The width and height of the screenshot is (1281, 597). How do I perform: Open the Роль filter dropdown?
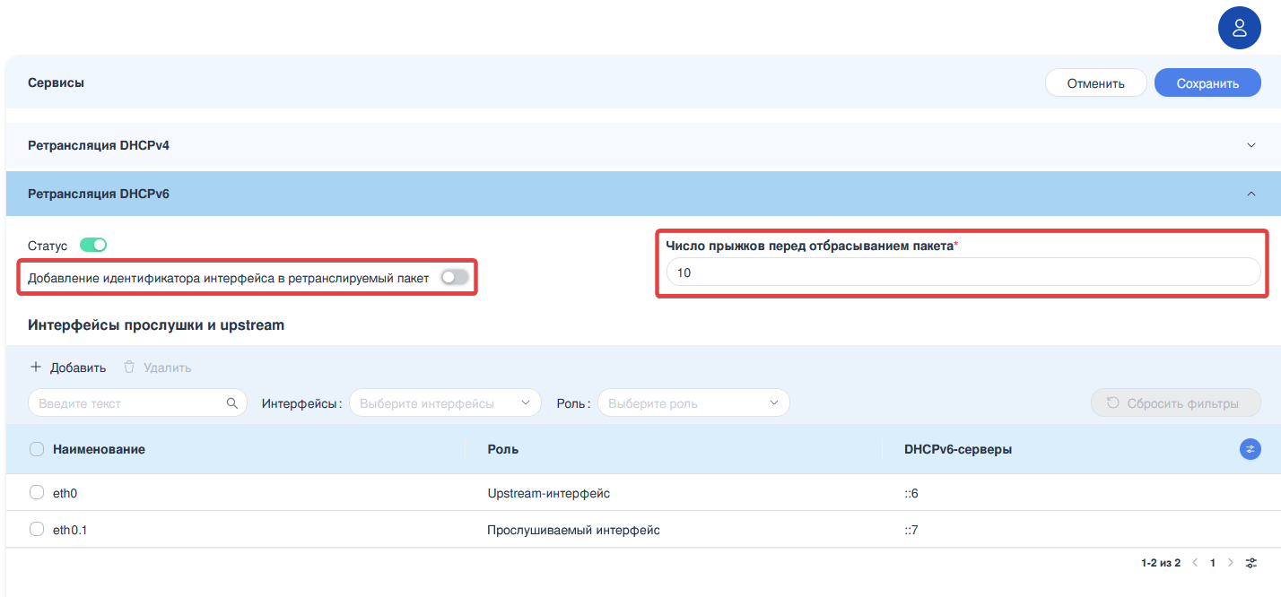(693, 403)
